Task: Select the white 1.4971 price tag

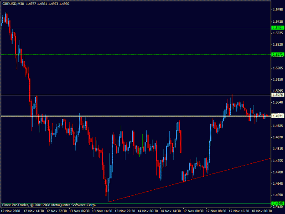Action: pos(278,116)
